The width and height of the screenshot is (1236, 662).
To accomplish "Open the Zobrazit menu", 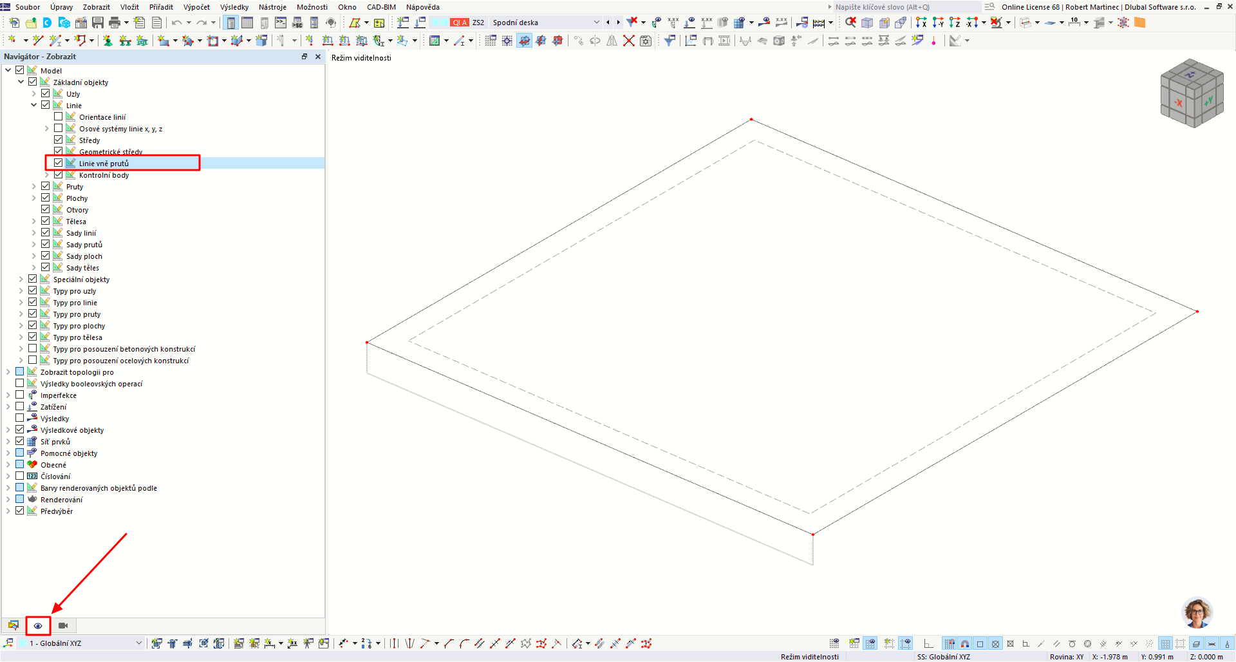I will click(x=96, y=7).
